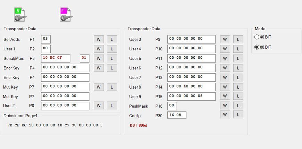The image size is (302, 149).
Task: Click L for Encr.Key P4
Action: pos(112,68)
